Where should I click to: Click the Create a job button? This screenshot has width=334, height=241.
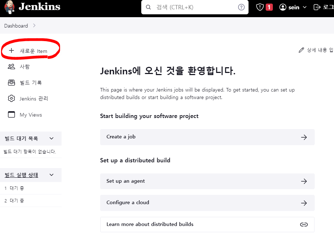[207, 137]
